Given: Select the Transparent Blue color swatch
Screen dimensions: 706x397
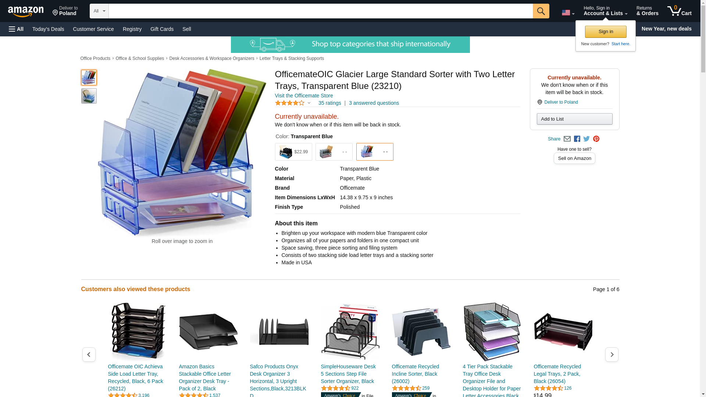Looking at the screenshot, I should (375, 152).
